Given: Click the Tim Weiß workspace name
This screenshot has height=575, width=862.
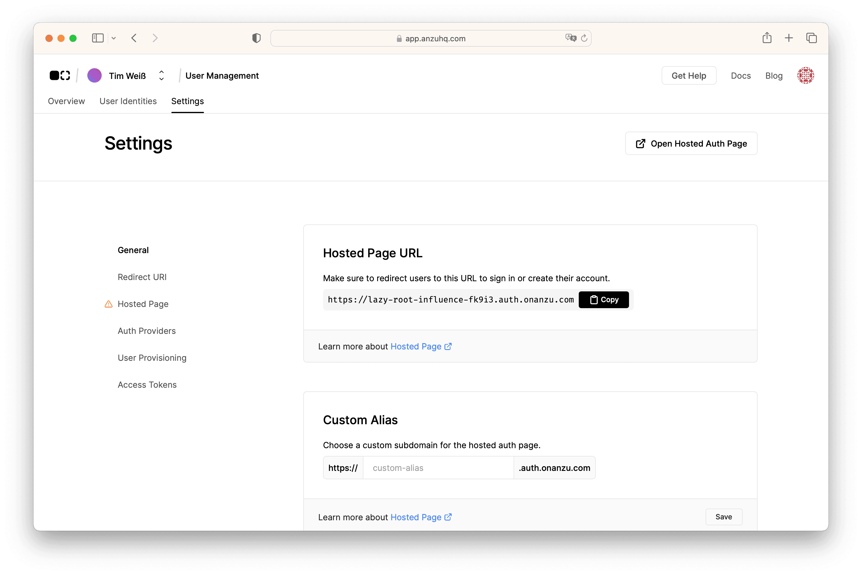Looking at the screenshot, I should tap(127, 76).
